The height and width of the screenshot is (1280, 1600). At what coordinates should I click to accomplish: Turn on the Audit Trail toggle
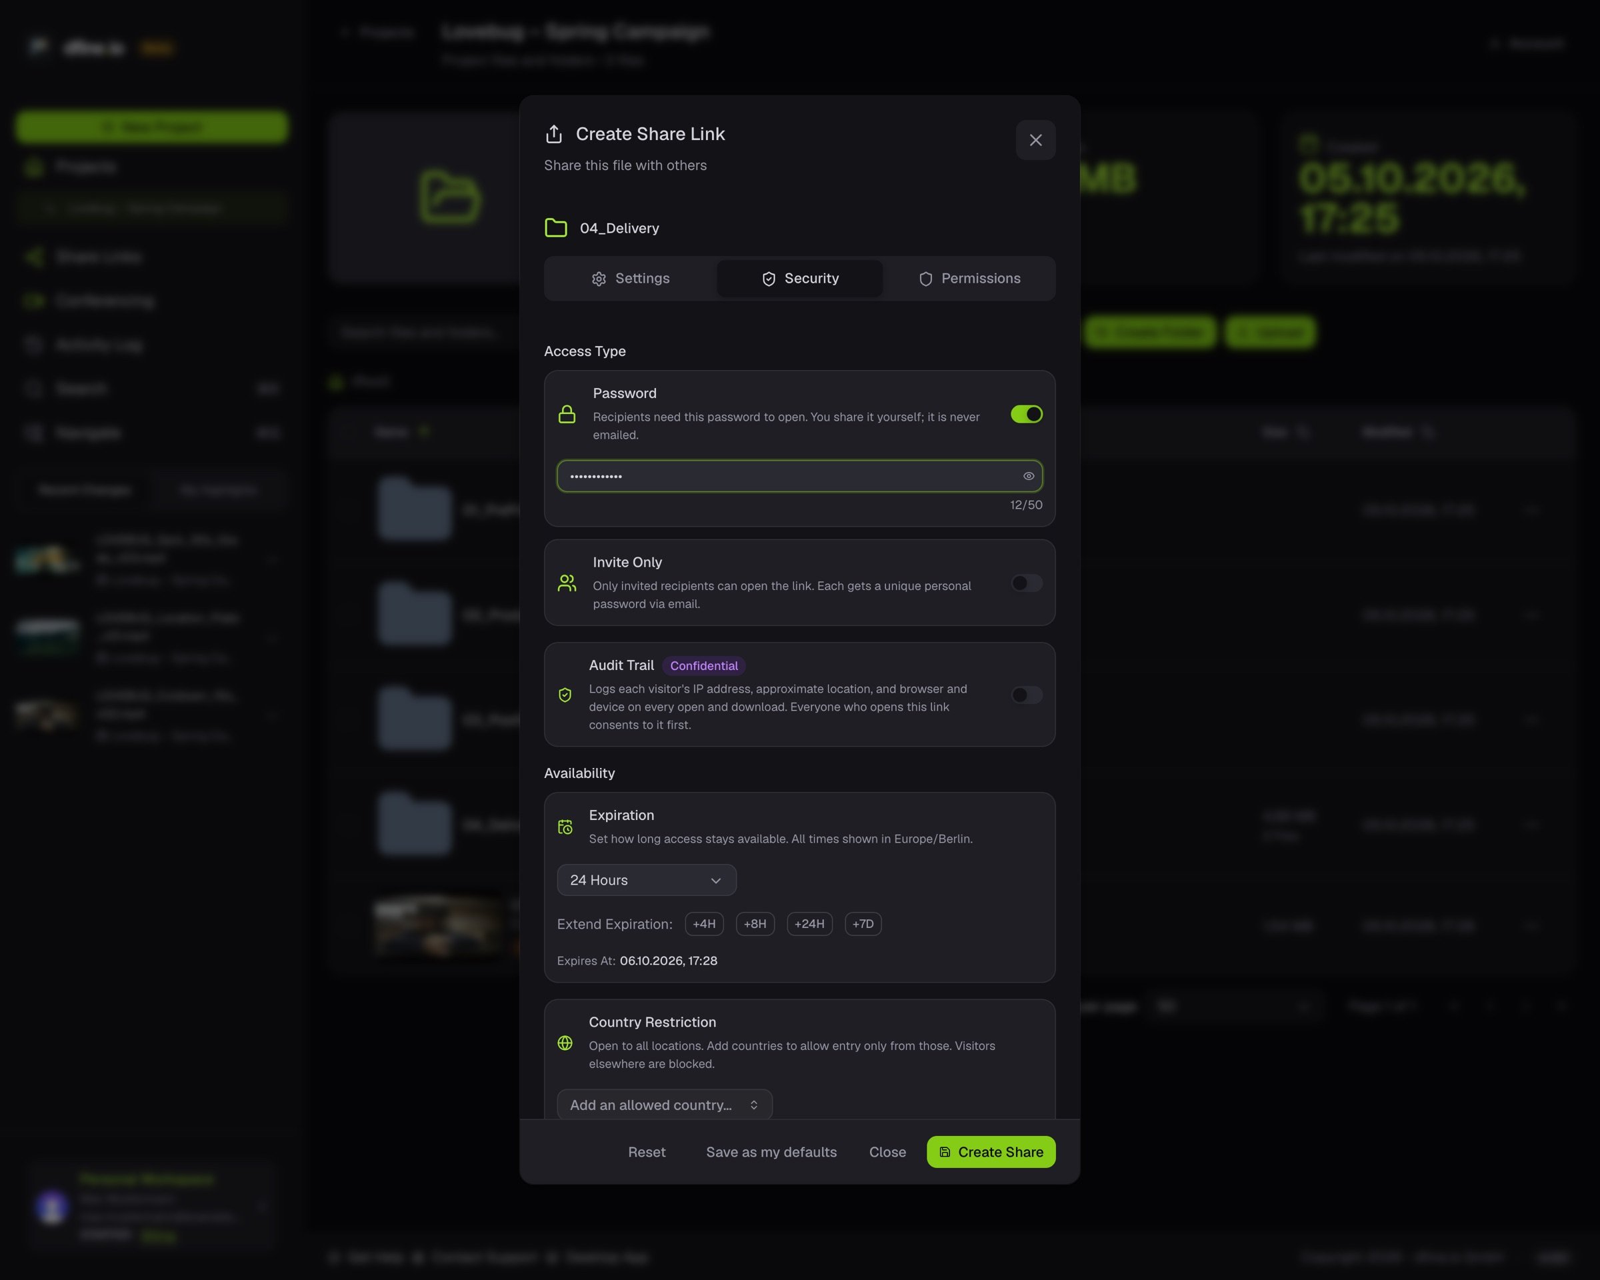pos(1027,695)
